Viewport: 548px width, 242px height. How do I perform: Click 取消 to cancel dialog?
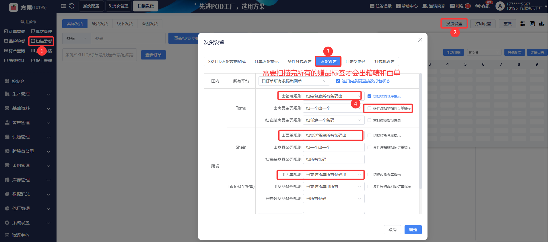(392, 230)
